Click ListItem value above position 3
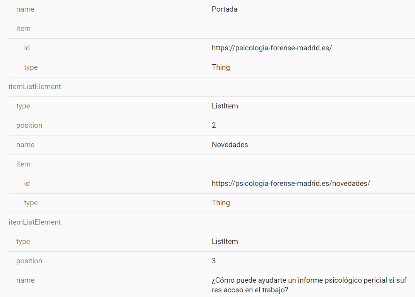Image resolution: width=415 pixels, height=297 pixels. point(225,241)
